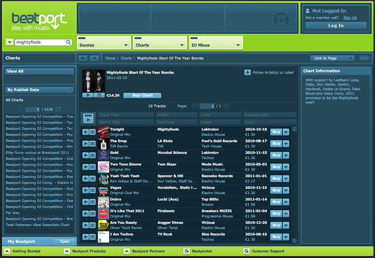The image size is (375, 258).
Task: Click the Buy Chart button
Action: tap(142, 95)
